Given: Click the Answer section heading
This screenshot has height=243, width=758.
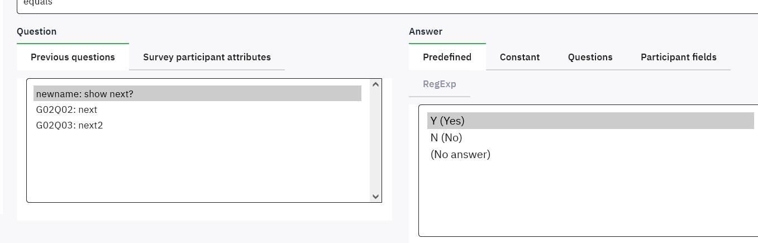Looking at the screenshot, I should 426,32.
